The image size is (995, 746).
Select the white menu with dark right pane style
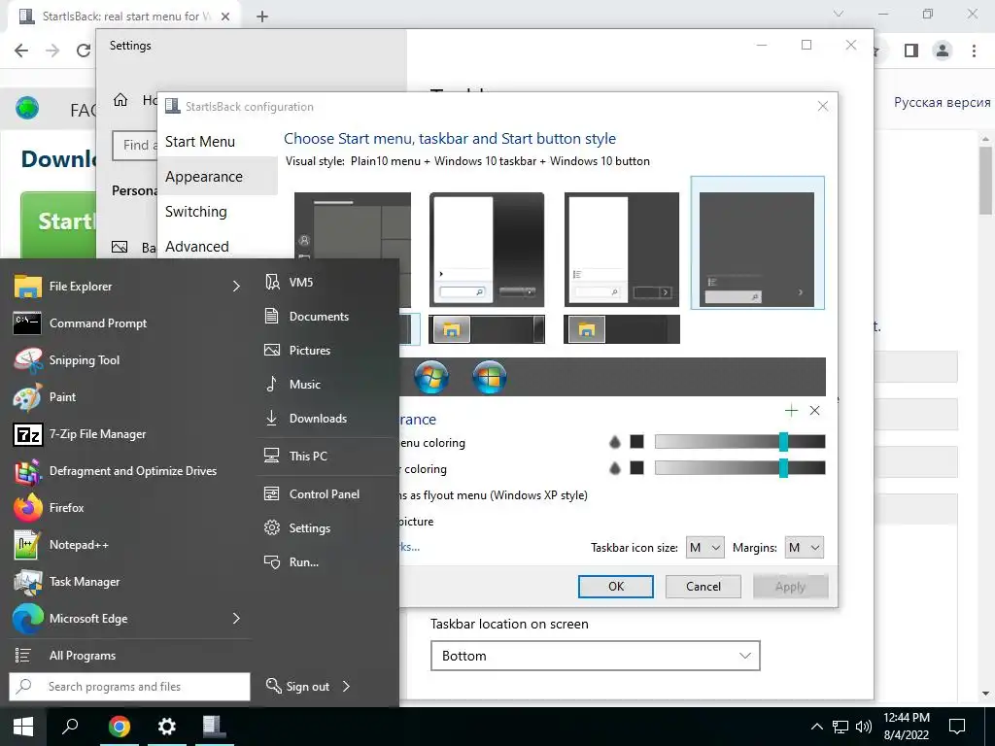tap(621, 250)
